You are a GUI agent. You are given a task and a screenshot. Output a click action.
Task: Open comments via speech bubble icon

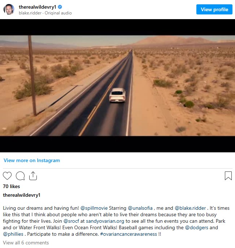coord(20,176)
